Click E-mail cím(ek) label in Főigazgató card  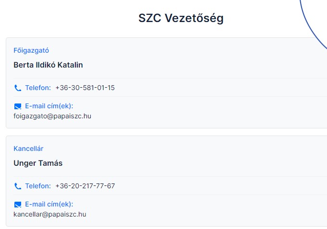pyautogui.click(x=49, y=106)
